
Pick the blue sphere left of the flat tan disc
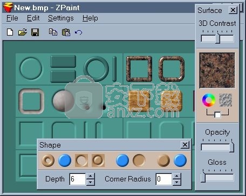(122, 160)
